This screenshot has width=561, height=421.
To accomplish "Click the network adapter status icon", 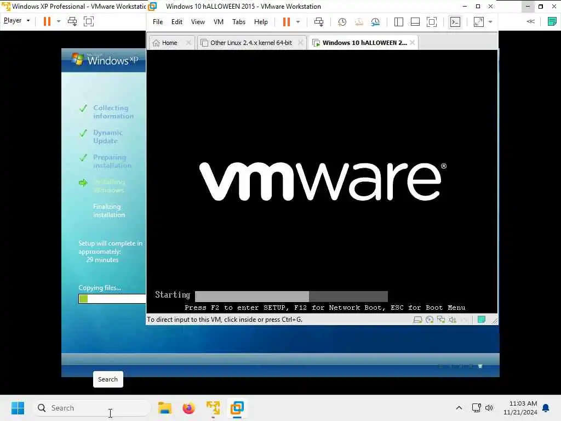I will click(441, 320).
